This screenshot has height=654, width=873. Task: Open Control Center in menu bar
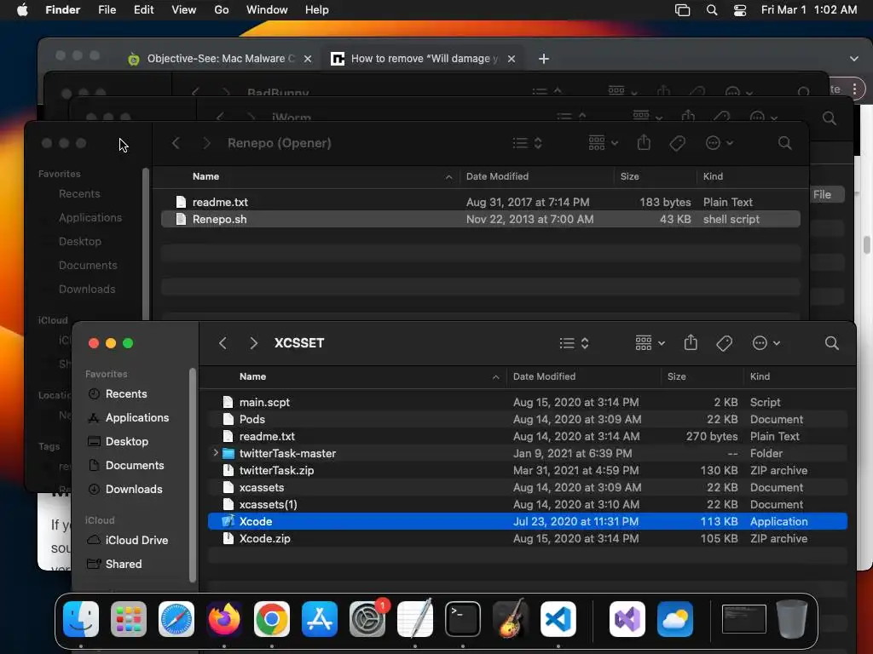click(x=739, y=9)
